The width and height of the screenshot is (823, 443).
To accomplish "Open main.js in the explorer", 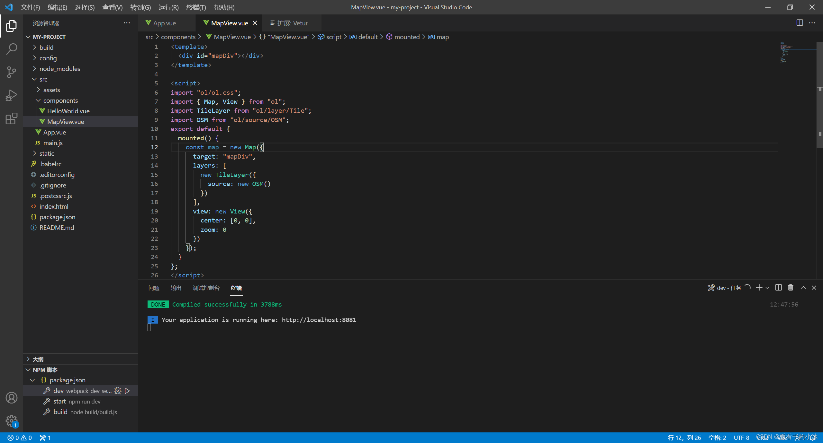I will pos(81,143).
